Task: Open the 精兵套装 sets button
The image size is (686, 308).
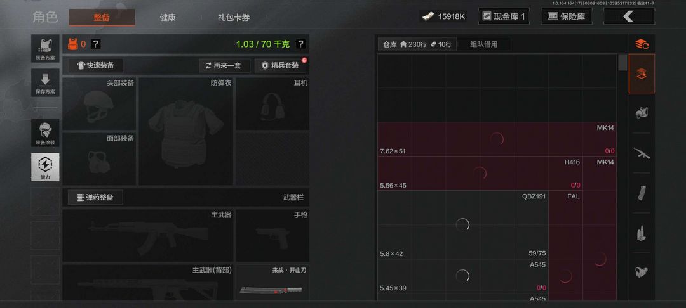Action: click(x=280, y=65)
